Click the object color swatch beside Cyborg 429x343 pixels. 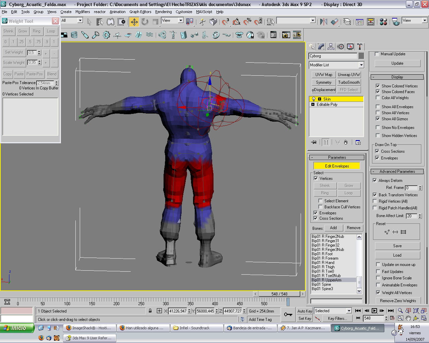coord(361,56)
